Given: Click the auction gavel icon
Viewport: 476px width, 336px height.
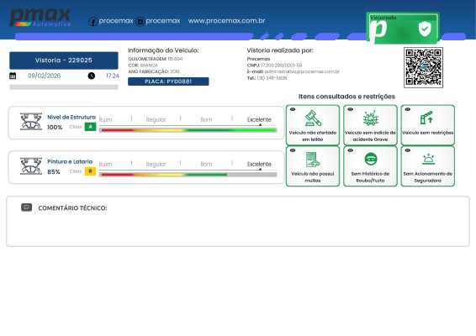Looking at the screenshot, I should [x=313, y=118].
